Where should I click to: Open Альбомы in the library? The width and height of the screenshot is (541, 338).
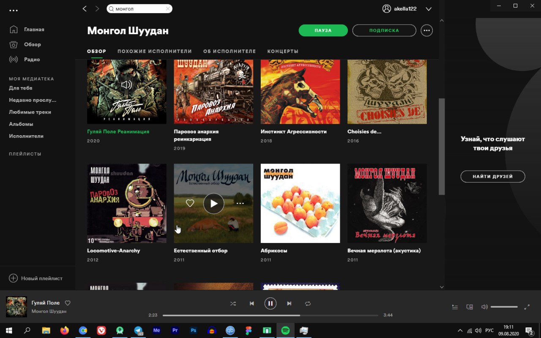point(21,124)
